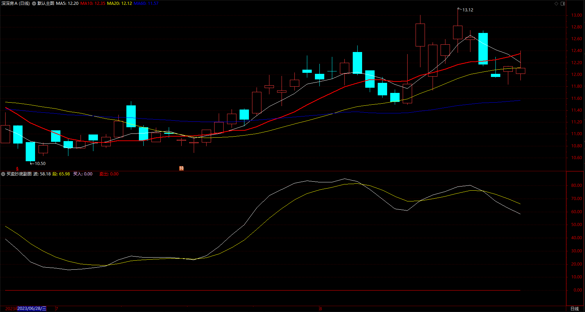Click the 10.50 low price label
The height and width of the screenshot is (312, 585).
point(40,164)
